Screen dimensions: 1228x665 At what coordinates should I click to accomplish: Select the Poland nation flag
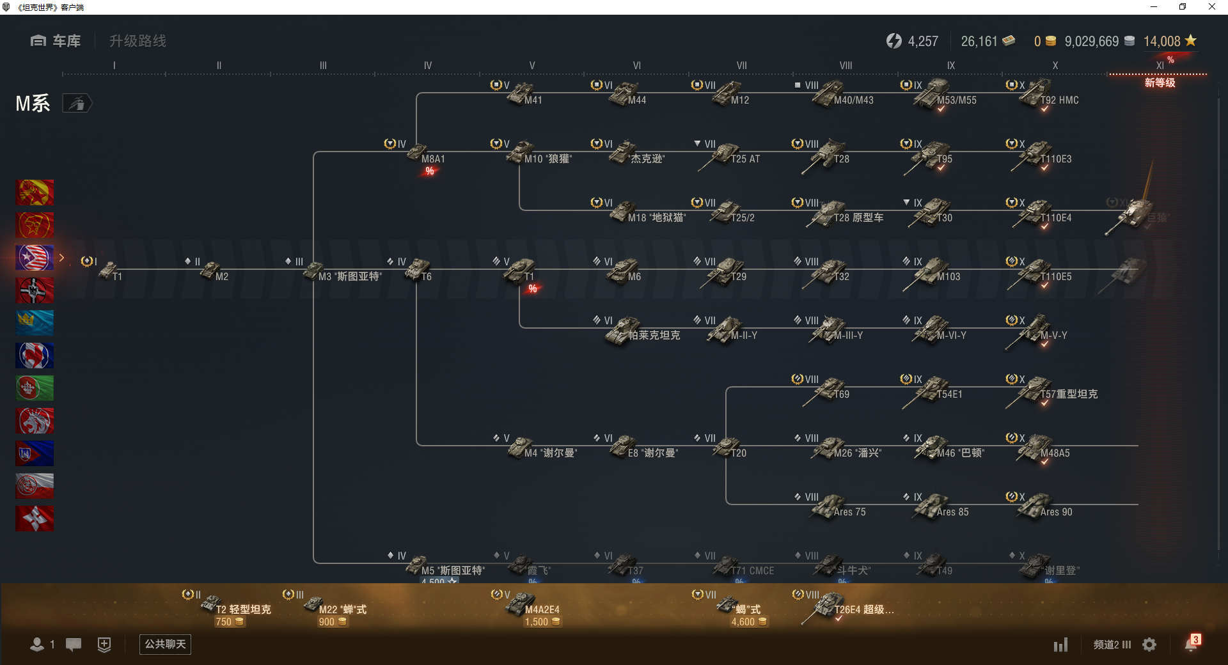[35, 486]
